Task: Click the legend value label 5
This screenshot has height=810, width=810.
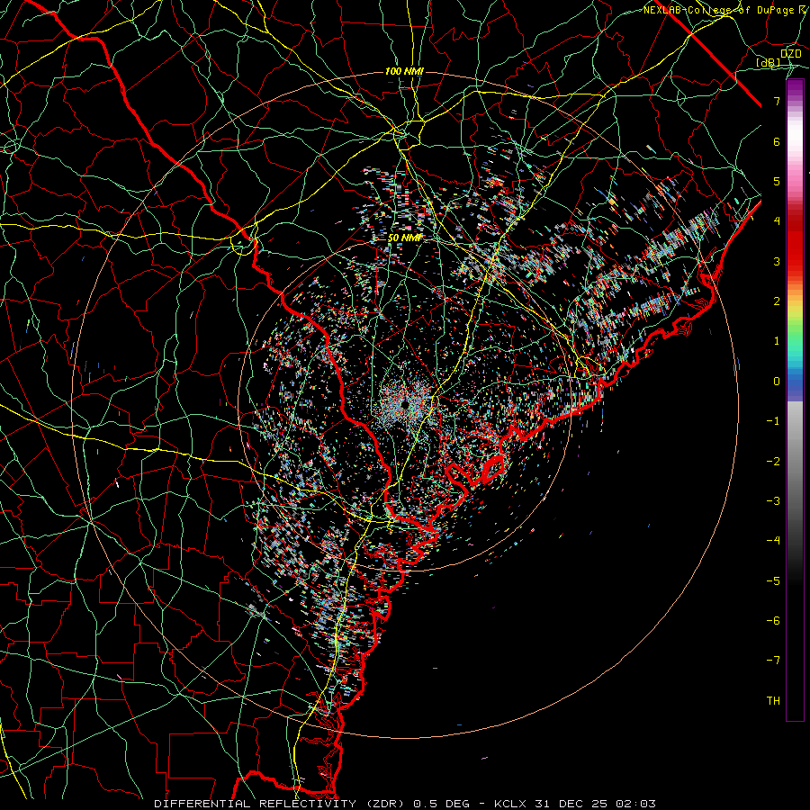Action: tap(777, 181)
